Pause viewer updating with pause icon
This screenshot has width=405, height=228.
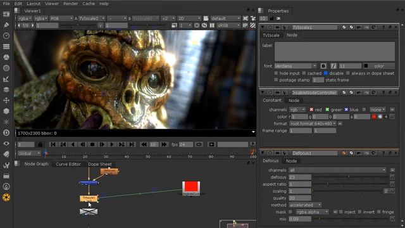click(x=212, y=25)
